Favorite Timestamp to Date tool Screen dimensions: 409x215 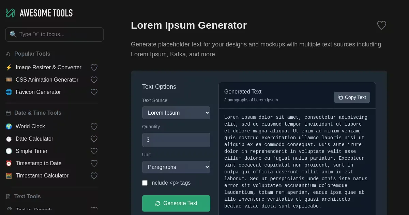click(94, 163)
